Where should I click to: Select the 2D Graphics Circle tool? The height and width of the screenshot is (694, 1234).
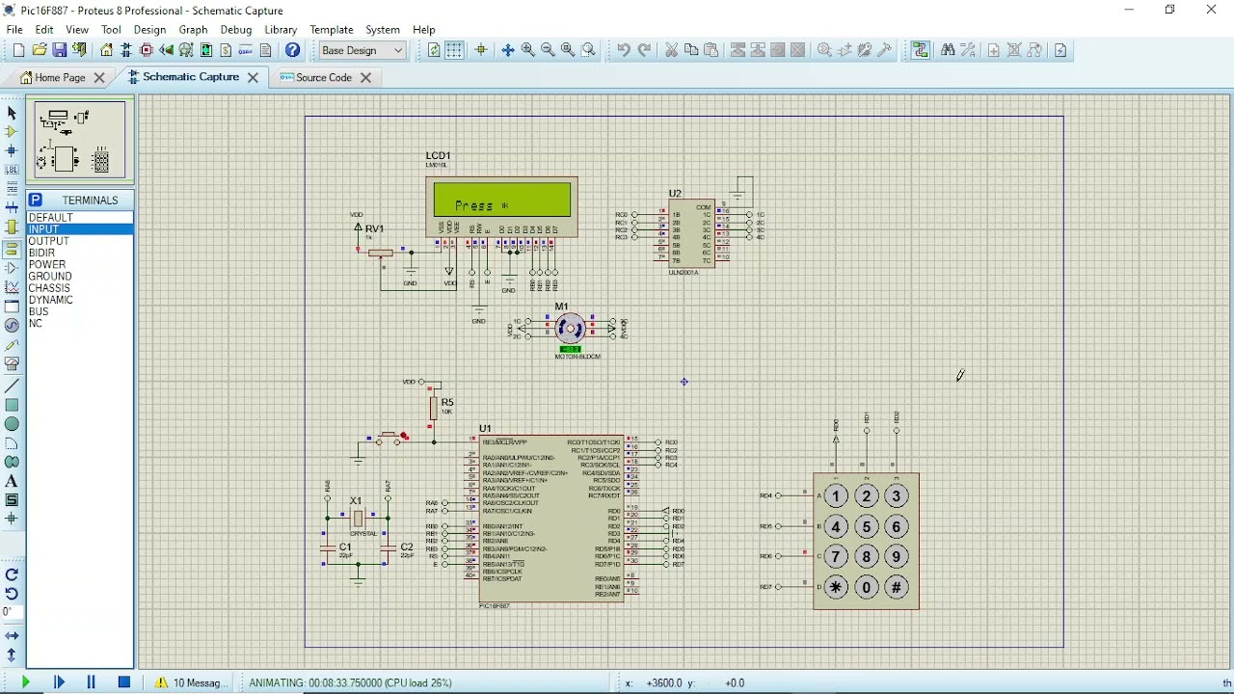pyautogui.click(x=12, y=424)
